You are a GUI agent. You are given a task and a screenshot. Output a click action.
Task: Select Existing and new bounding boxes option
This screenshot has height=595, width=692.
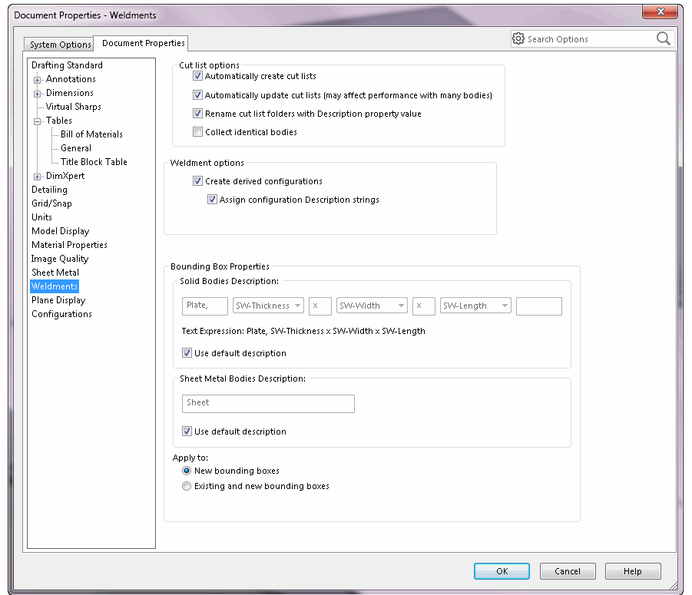[x=187, y=486]
